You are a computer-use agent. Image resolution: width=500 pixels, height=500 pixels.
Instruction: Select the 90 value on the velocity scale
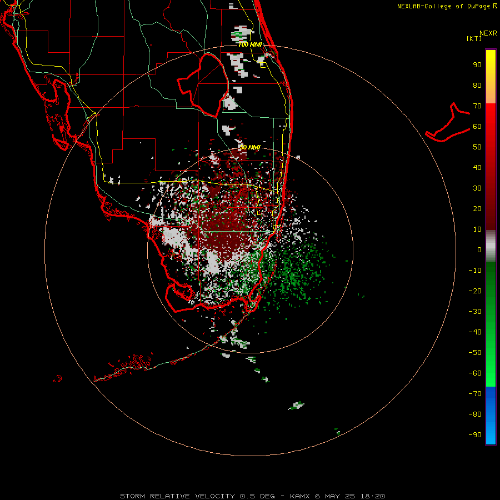point(477,65)
